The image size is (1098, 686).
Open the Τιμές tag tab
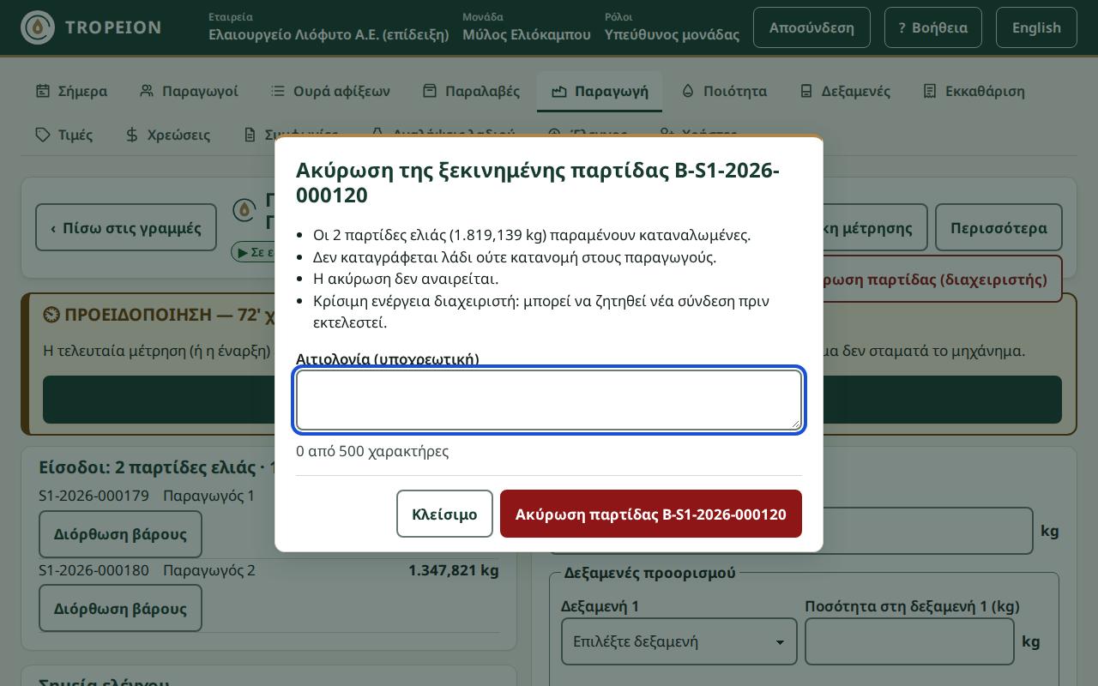click(x=64, y=135)
